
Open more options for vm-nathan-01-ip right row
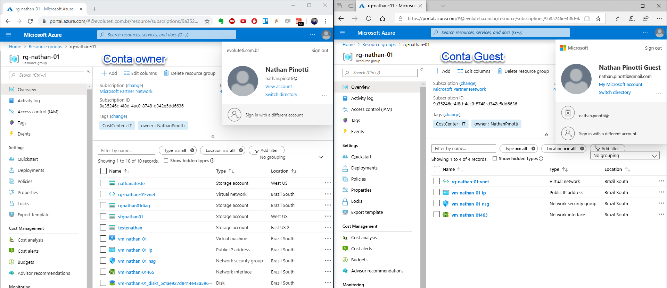click(661, 192)
